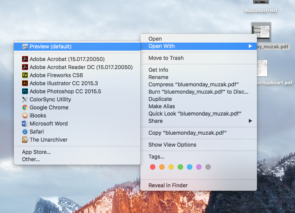This screenshot has height=213, width=295.
Task: Select the spiritualinart.pdf desktop file icon
Action: pyautogui.click(x=262, y=68)
